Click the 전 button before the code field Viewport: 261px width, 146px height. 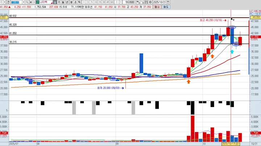tap(8, 2)
